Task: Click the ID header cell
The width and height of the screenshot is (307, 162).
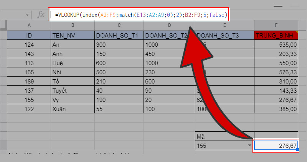Action: (x=29, y=35)
